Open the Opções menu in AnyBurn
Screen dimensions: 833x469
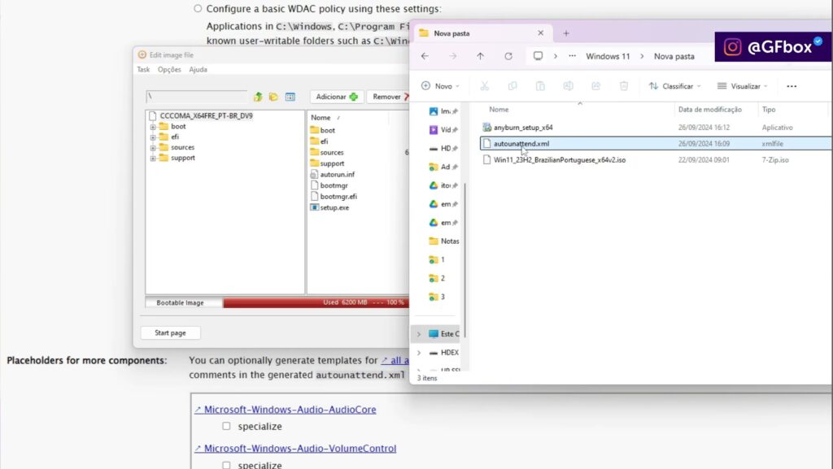point(169,70)
